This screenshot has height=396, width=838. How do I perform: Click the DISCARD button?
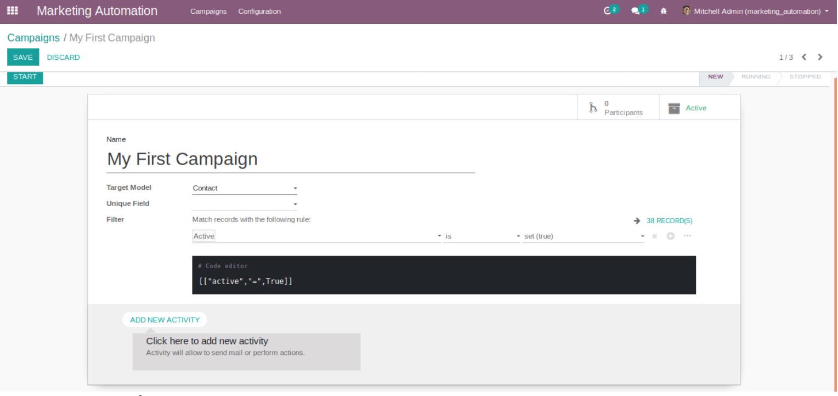[64, 57]
